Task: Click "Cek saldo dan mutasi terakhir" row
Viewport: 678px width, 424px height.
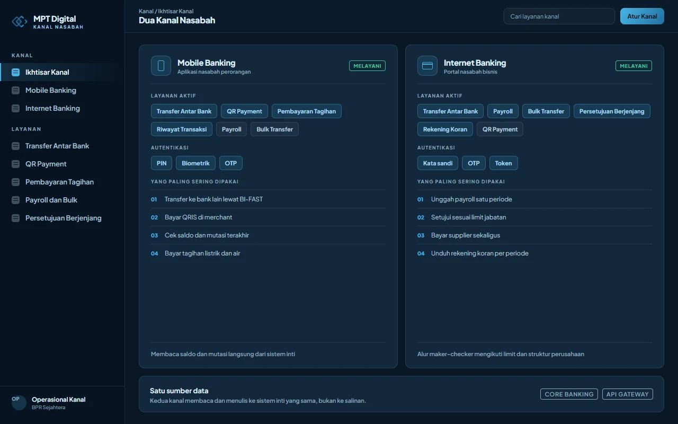Action: tap(268, 235)
